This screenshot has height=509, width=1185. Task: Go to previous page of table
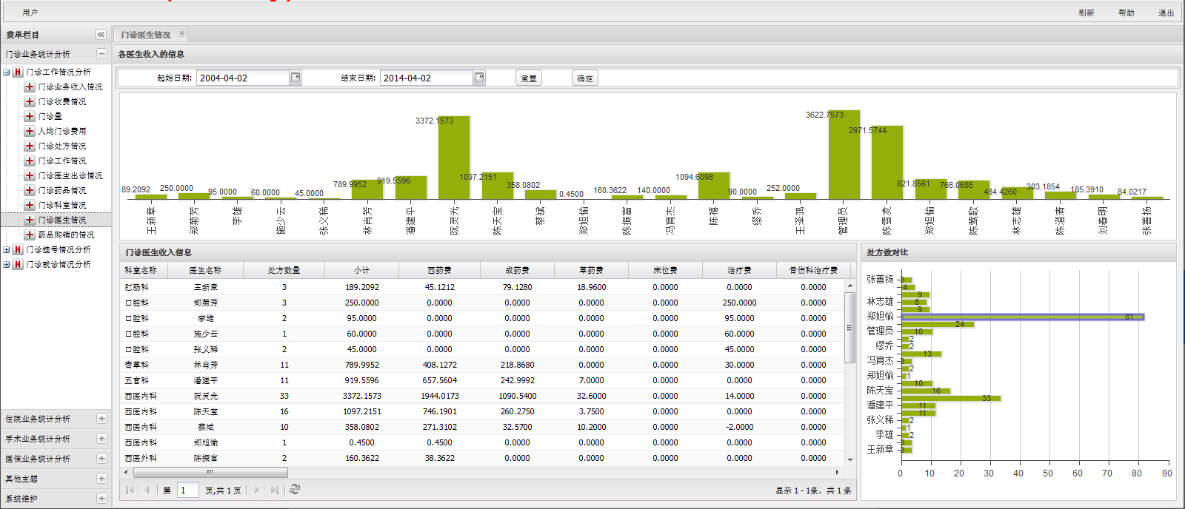click(147, 490)
